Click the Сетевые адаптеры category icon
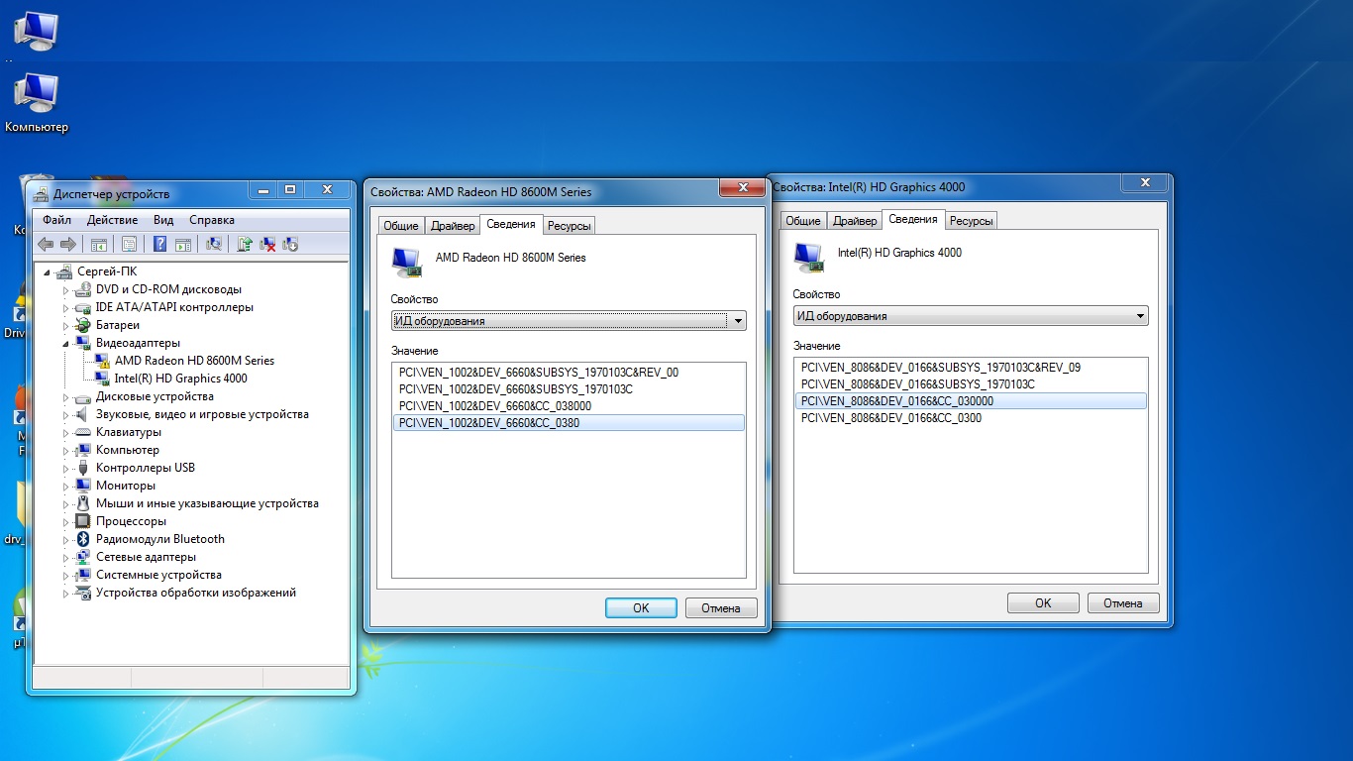 click(83, 557)
